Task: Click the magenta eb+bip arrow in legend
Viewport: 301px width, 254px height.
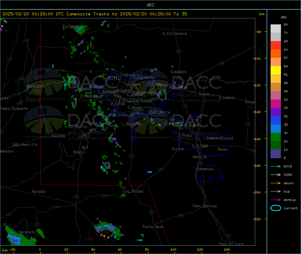Action: [x=276, y=200]
